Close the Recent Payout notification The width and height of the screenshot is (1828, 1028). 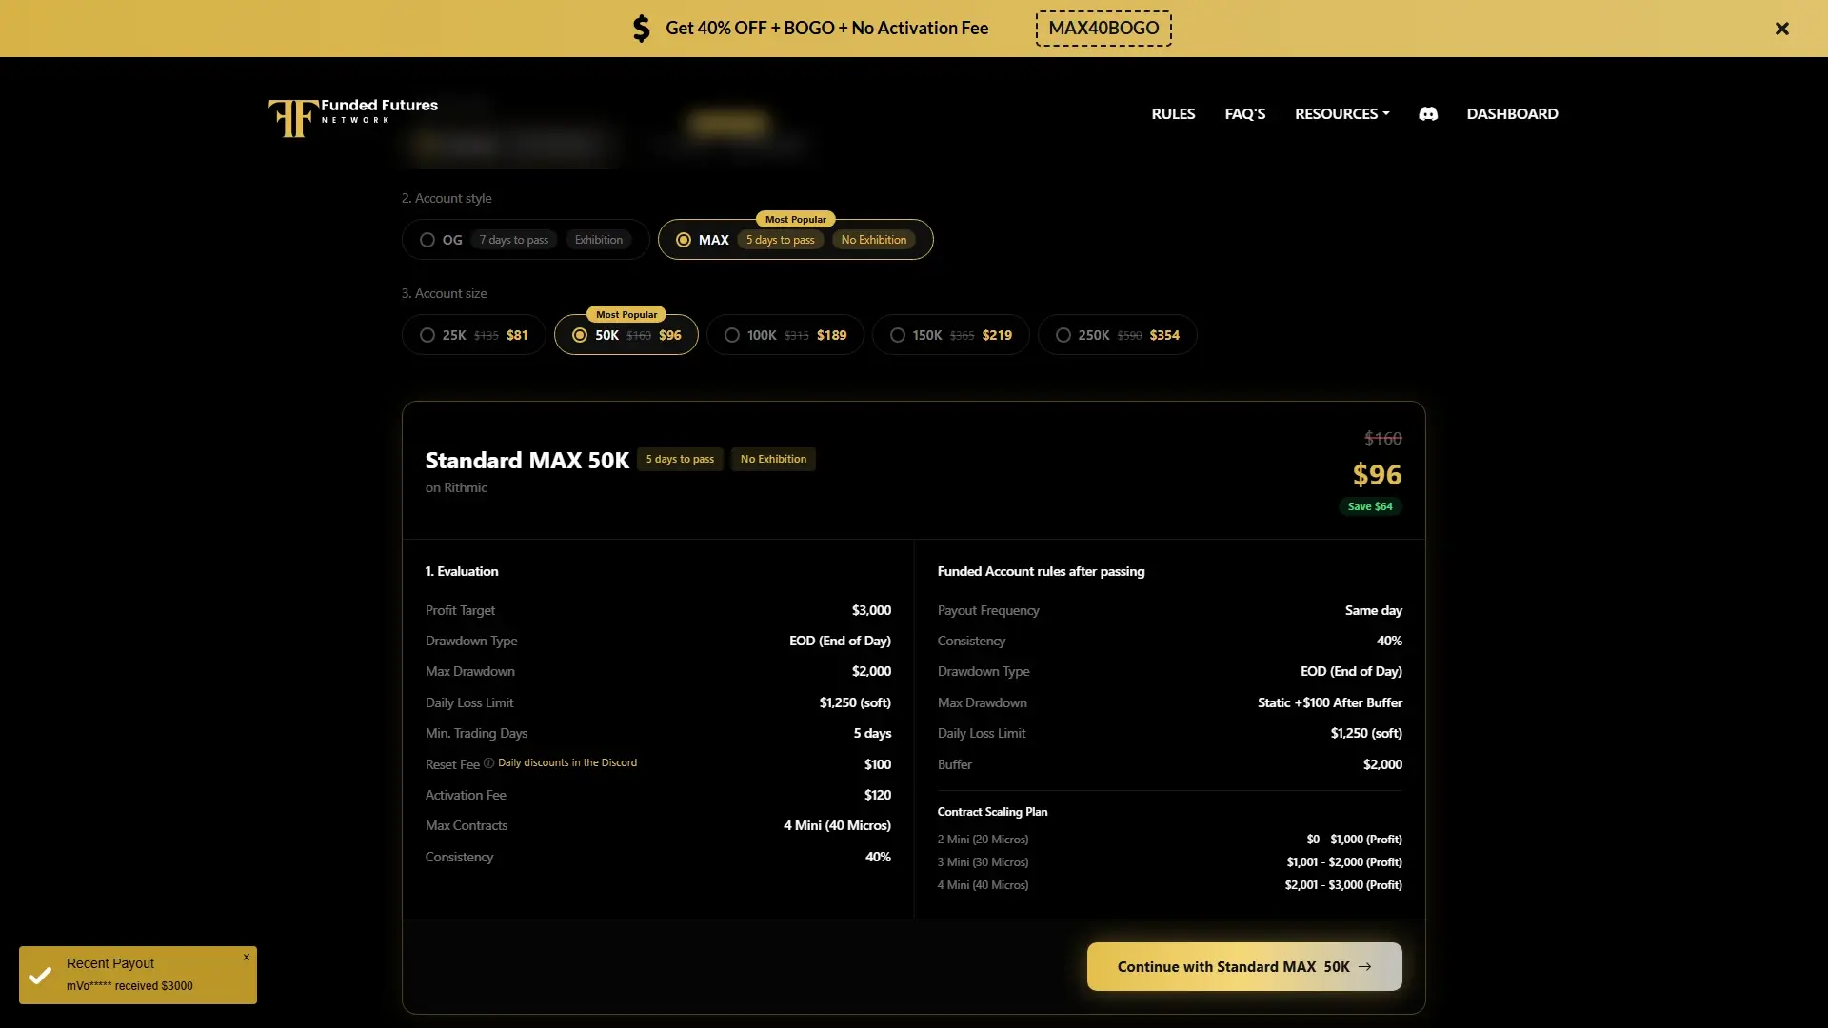point(247,957)
